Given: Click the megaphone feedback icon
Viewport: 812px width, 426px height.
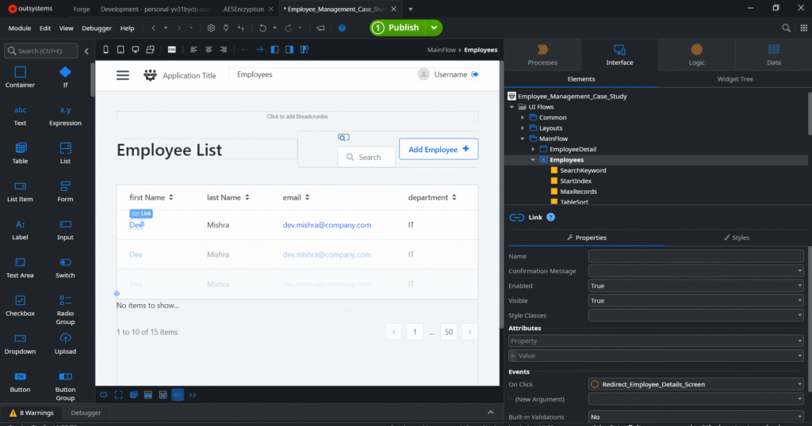Looking at the screenshot, I should (320, 28).
